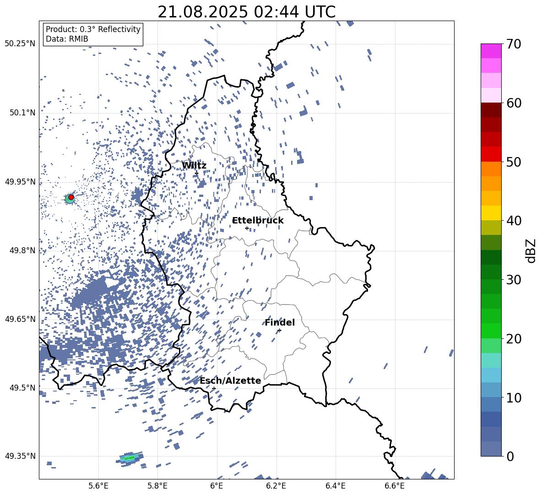Click the colorbar value 40
Image resolution: width=542 pixels, height=495 pixels.
(514, 221)
